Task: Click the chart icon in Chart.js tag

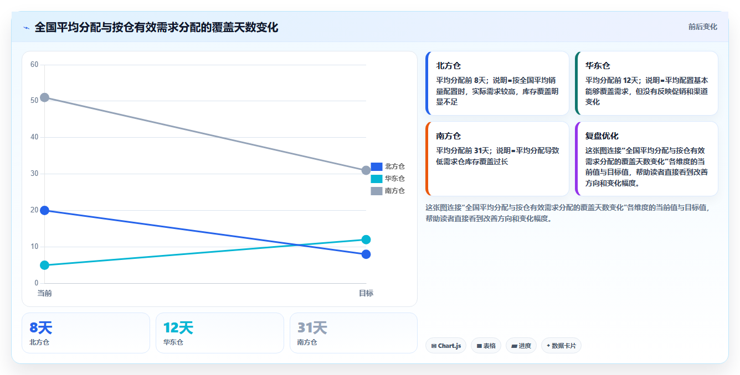Action: (434, 346)
